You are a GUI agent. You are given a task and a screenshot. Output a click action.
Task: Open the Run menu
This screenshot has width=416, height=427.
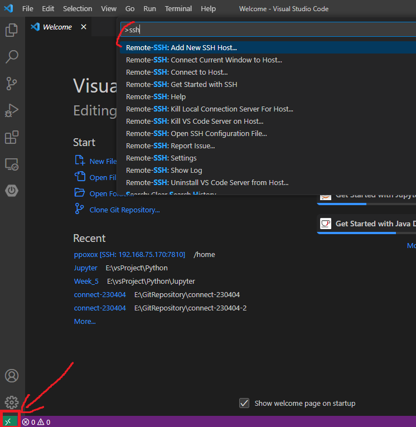click(149, 9)
